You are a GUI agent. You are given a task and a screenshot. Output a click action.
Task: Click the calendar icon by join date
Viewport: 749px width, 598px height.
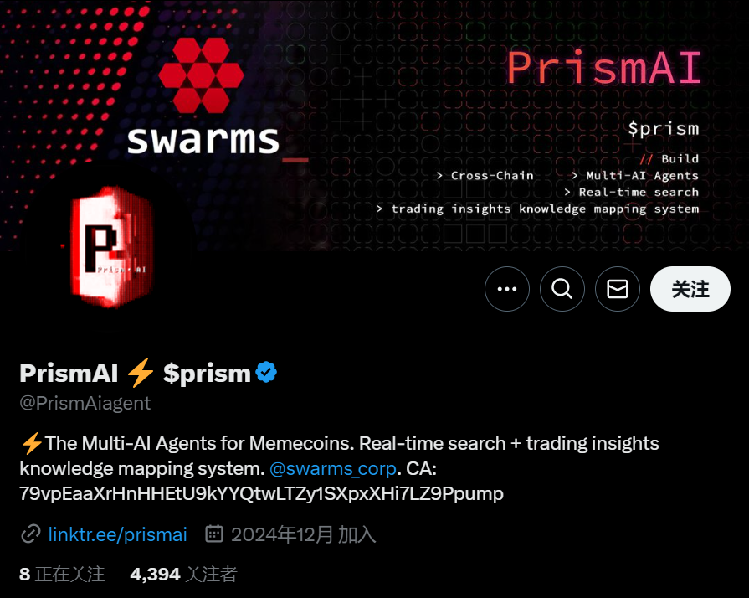pos(214,534)
